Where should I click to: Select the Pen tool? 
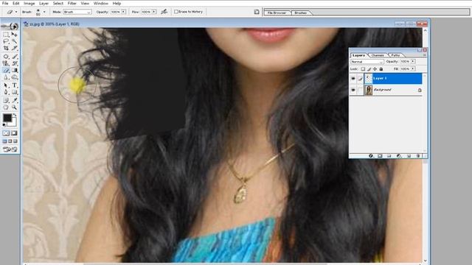6,93
